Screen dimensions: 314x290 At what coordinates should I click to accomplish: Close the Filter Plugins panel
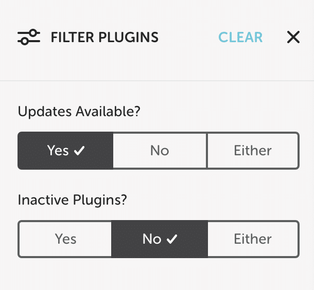(293, 38)
